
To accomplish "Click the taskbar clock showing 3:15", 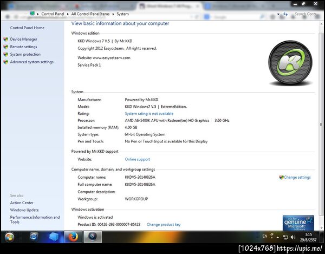I will [x=308, y=237].
